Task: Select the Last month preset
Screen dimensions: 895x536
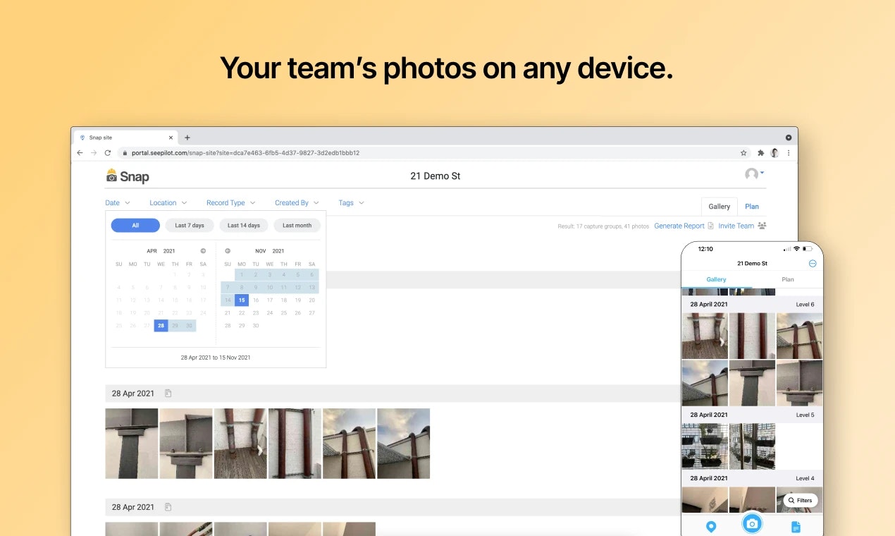Action: point(297,226)
